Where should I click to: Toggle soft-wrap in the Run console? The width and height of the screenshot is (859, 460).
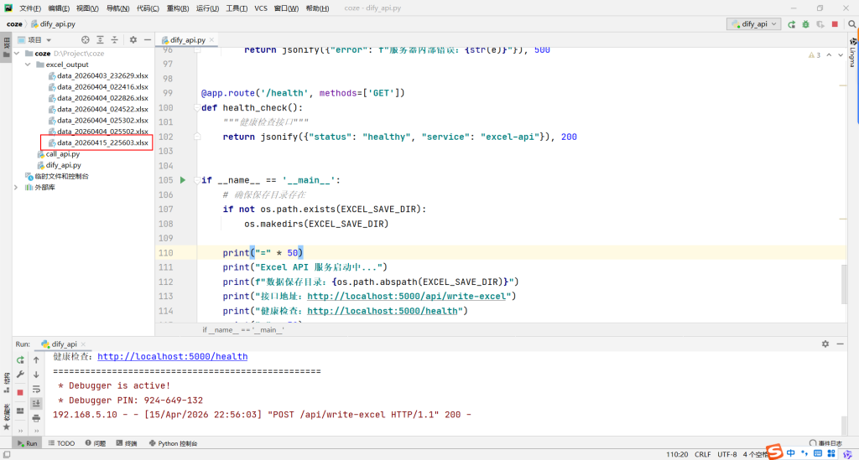click(36, 389)
